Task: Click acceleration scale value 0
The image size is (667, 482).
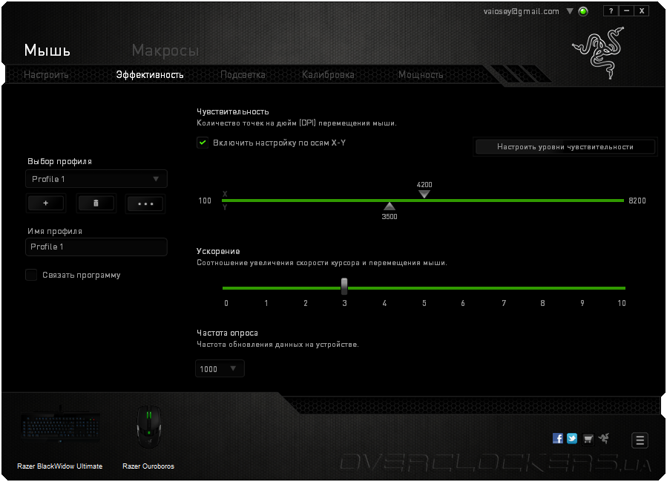Action: click(x=226, y=303)
